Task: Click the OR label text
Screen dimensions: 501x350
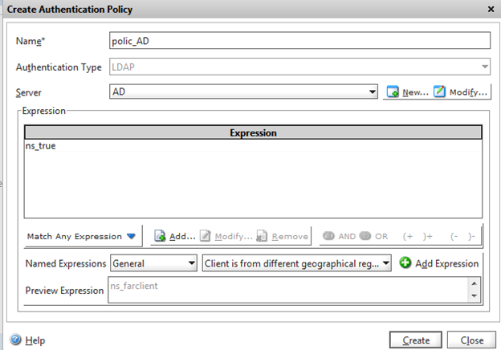Action: point(381,236)
